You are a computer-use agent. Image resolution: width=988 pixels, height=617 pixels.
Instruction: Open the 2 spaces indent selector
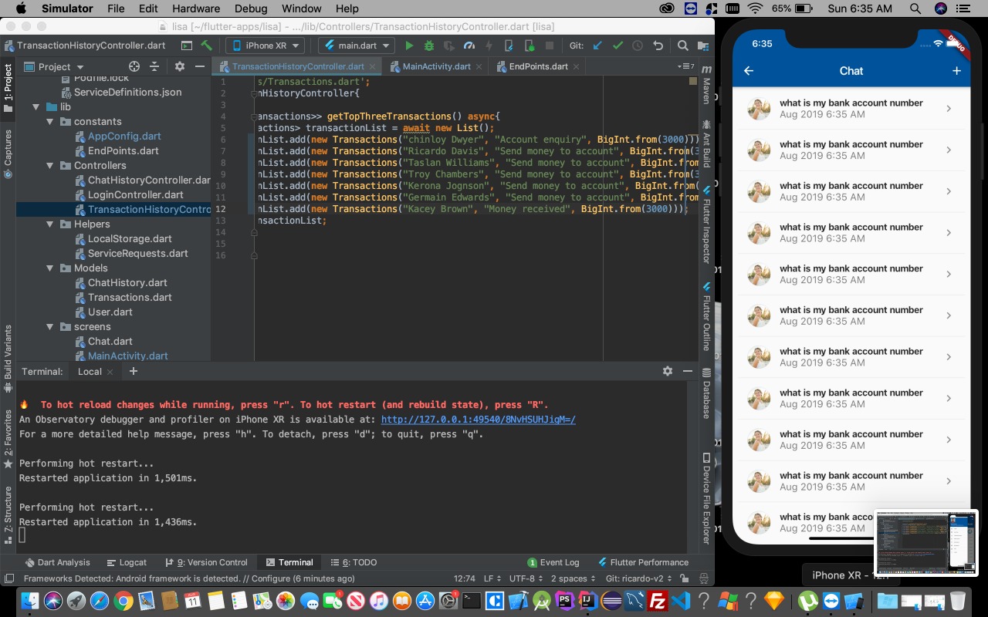point(573,578)
